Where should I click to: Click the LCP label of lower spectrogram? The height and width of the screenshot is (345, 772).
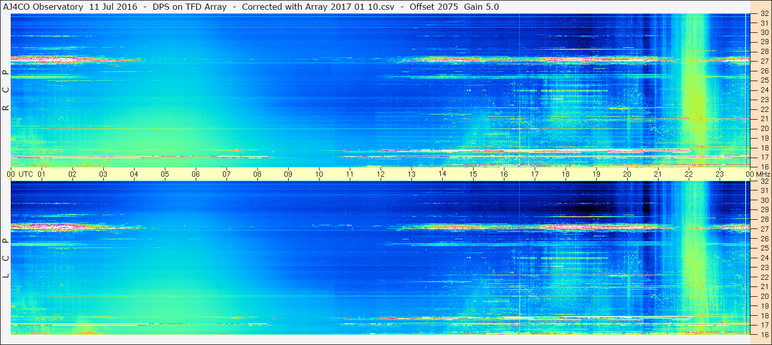tap(6, 258)
